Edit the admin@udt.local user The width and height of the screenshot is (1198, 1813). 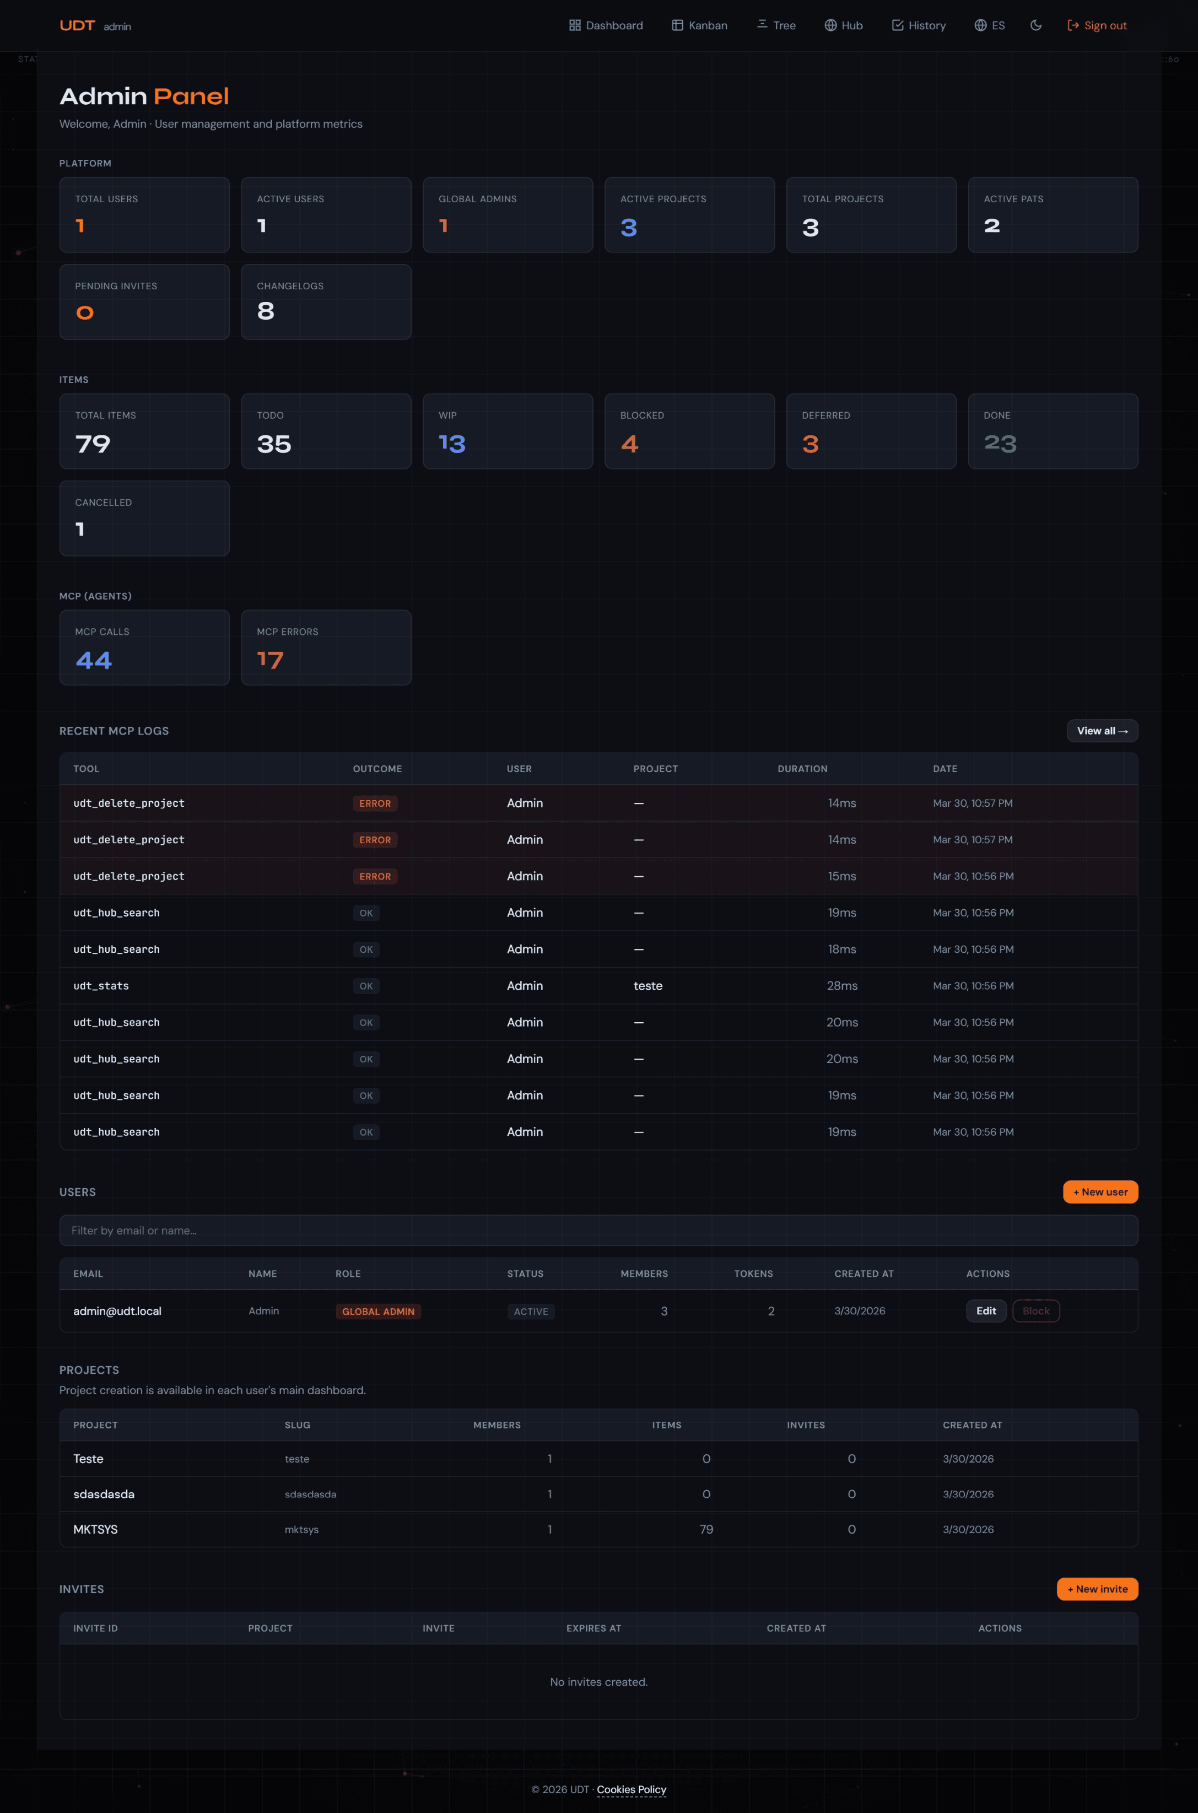pyautogui.click(x=986, y=1311)
